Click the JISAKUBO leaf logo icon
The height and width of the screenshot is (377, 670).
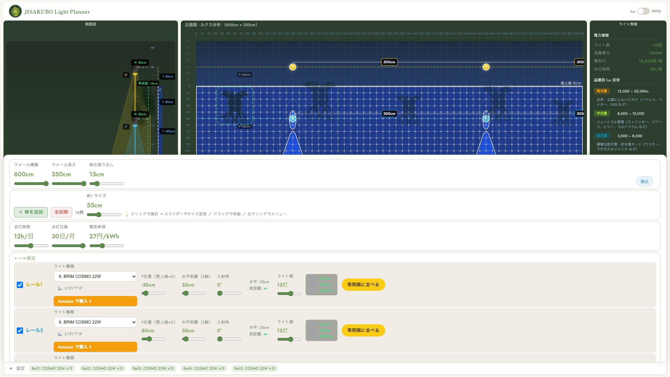(15, 11)
